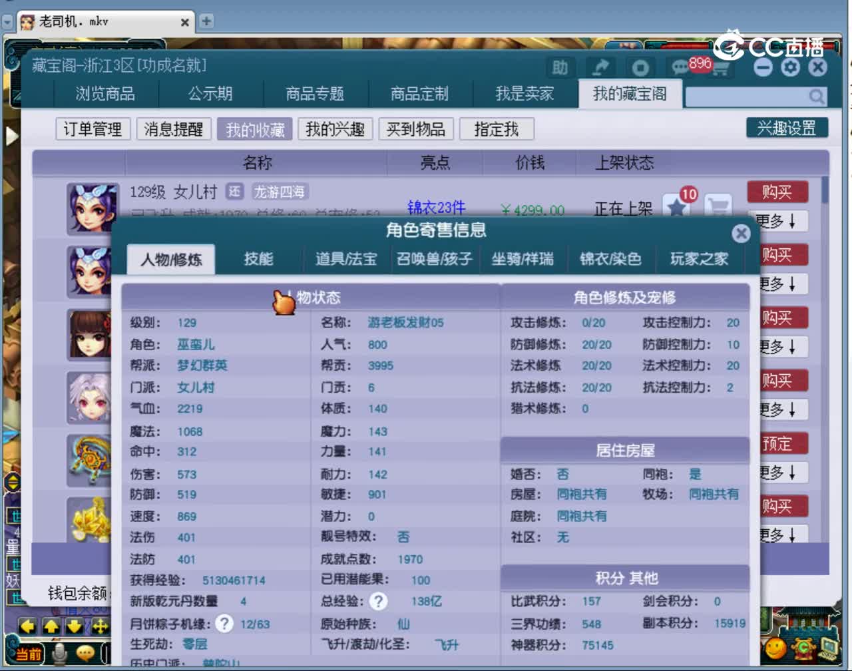
Task: Switch to 公示期 tab
Action: tap(210, 94)
